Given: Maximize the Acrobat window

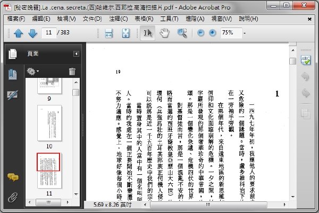Looking at the screenshot, I should [286, 5].
